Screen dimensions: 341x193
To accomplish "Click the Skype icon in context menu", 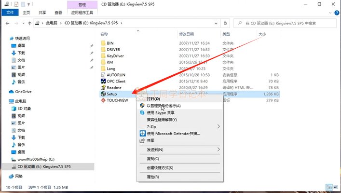I will [x=142, y=112].
